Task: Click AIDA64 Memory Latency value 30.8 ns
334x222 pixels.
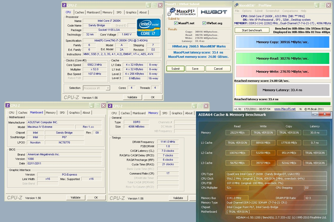Action: pyautogui.click(x=315, y=133)
